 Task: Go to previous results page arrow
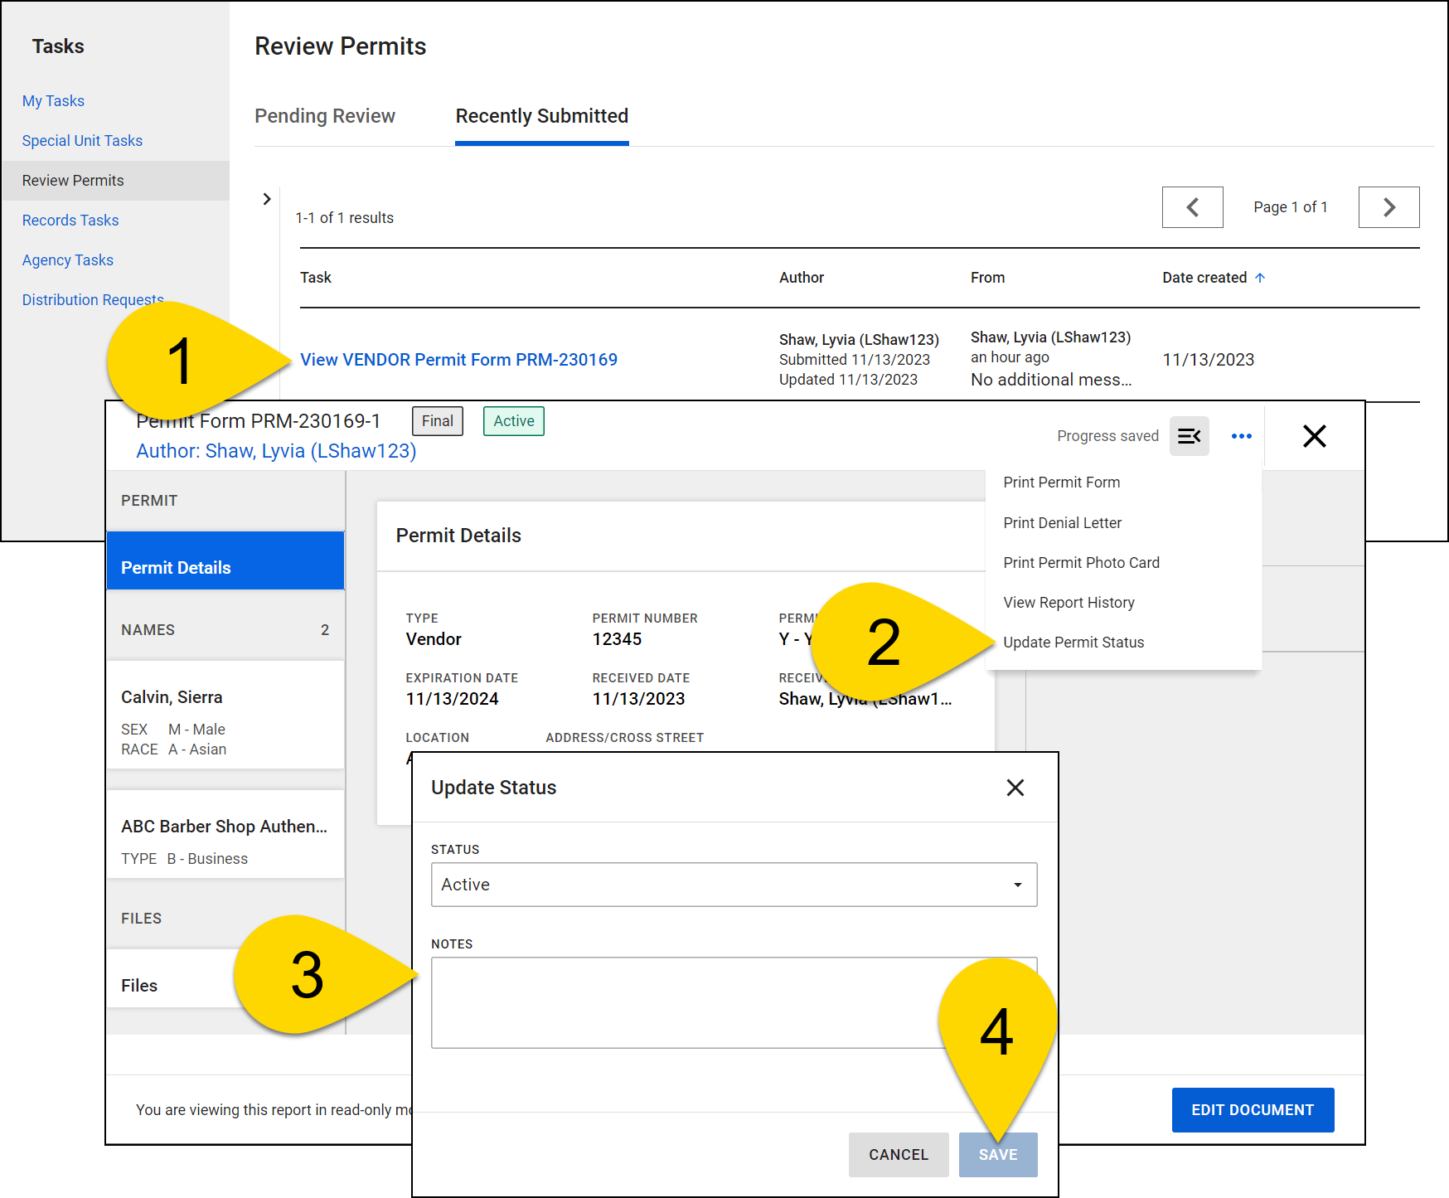click(x=1192, y=207)
